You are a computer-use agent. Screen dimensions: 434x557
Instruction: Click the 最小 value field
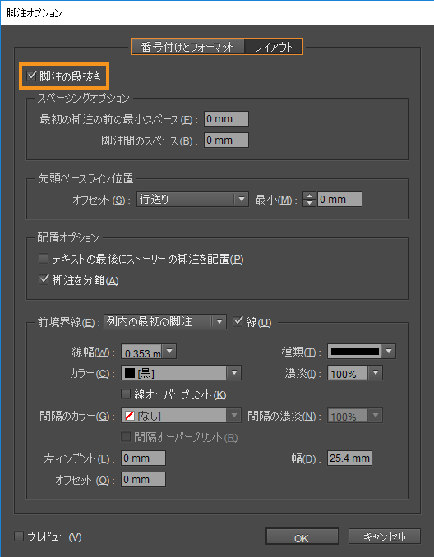[x=339, y=200]
